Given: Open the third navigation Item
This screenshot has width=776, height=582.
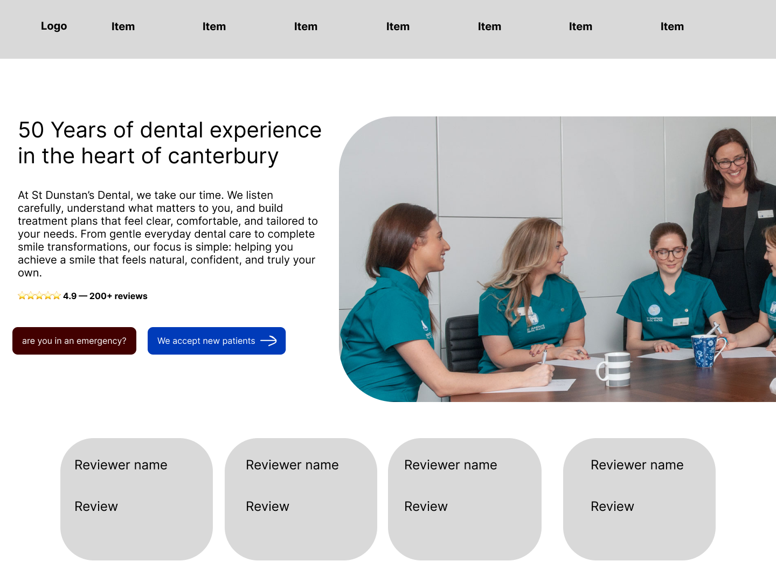Looking at the screenshot, I should (x=306, y=26).
